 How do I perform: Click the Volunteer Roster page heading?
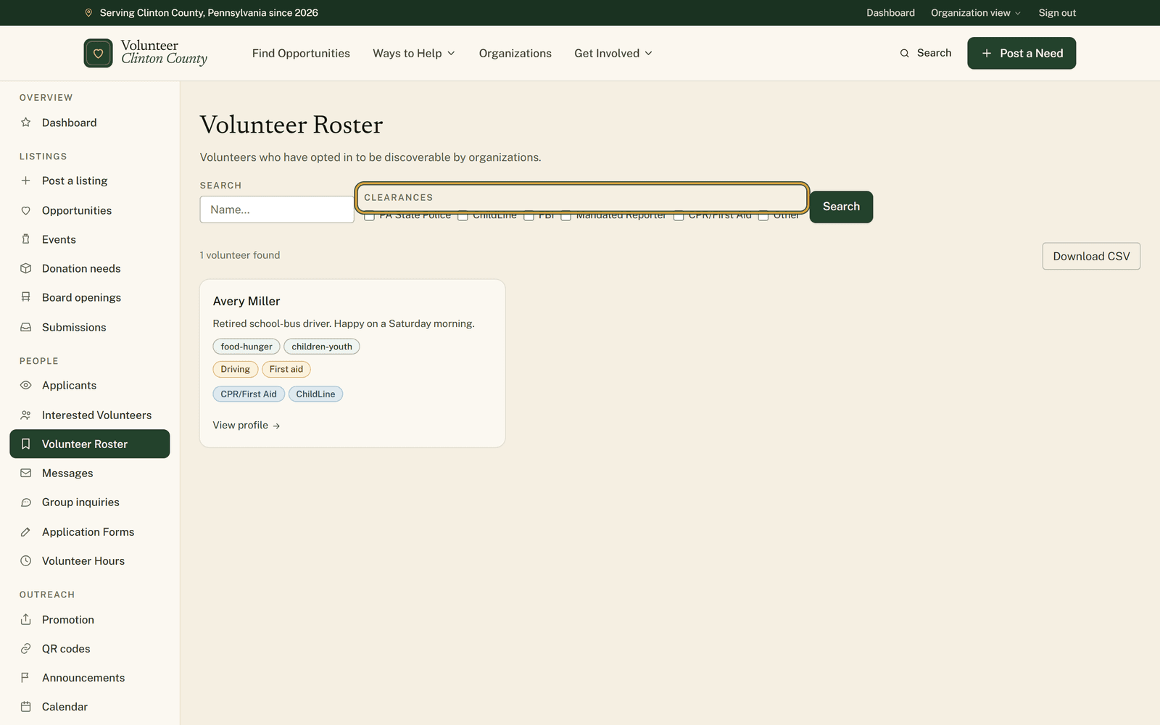(291, 125)
